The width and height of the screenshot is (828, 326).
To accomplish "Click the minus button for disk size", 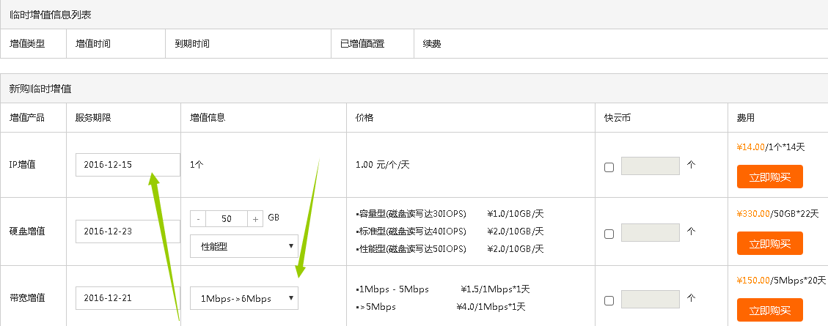I will pos(198,218).
